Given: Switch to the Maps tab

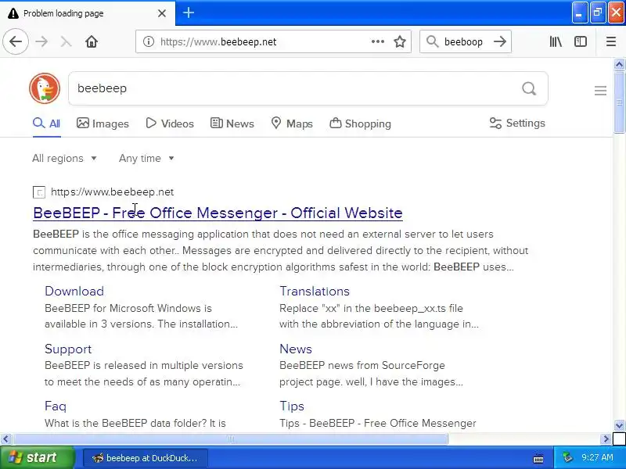Looking at the screenshot, I should 292,124.
